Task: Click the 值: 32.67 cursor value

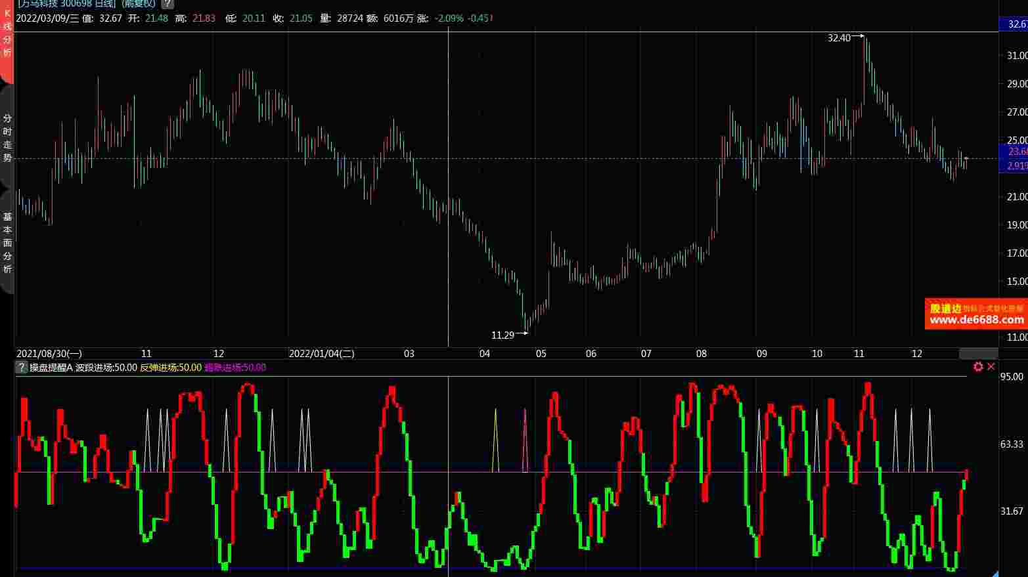Action: tap(102, 18)
